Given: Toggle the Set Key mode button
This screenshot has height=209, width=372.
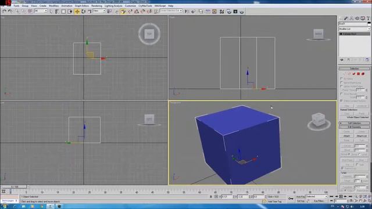Looking at the screenshot, I should 301,201.
